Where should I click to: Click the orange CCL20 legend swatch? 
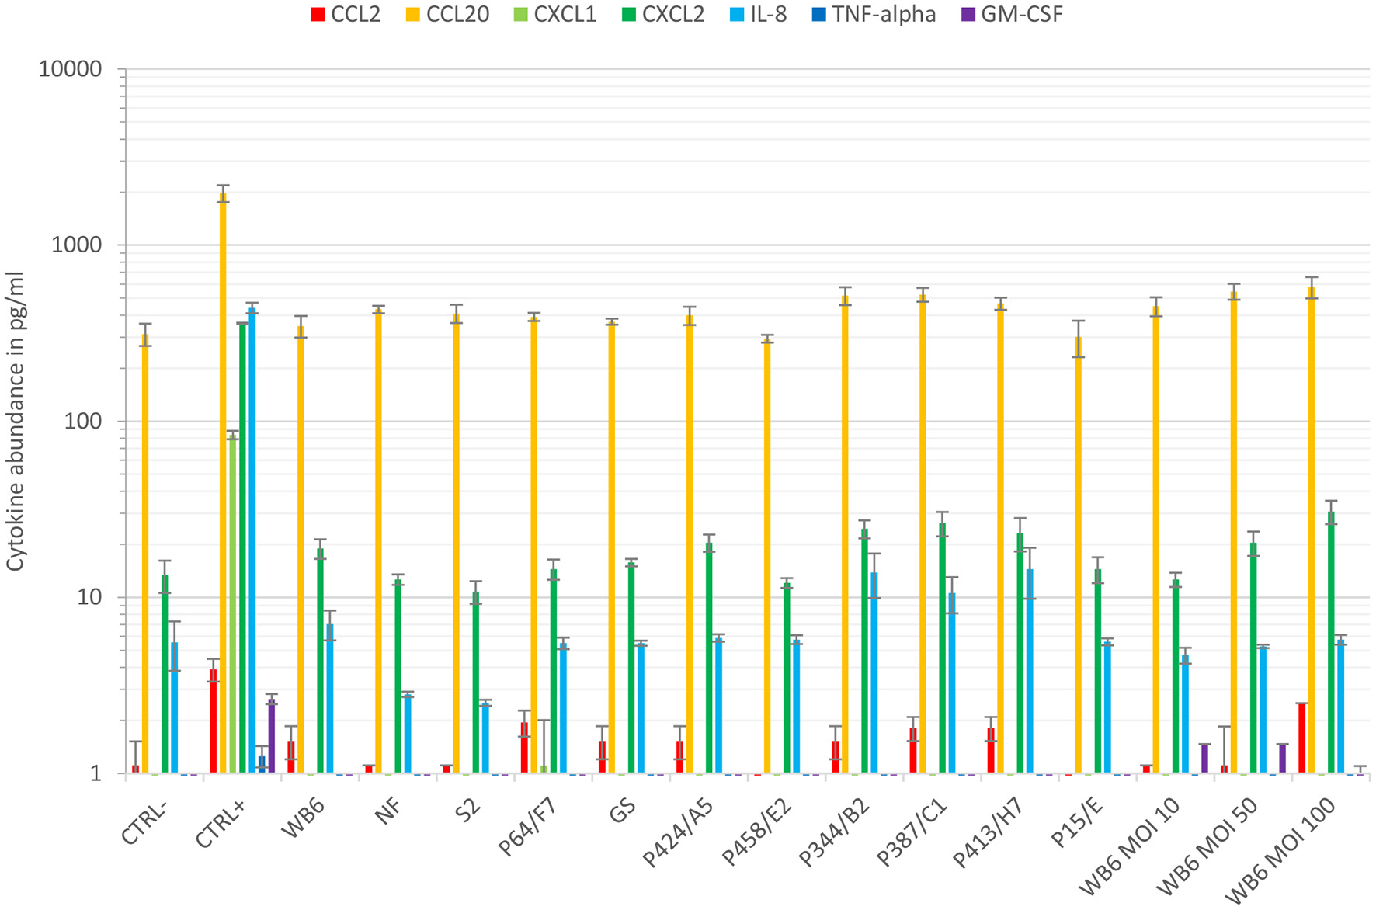click(x=412, y=15)
